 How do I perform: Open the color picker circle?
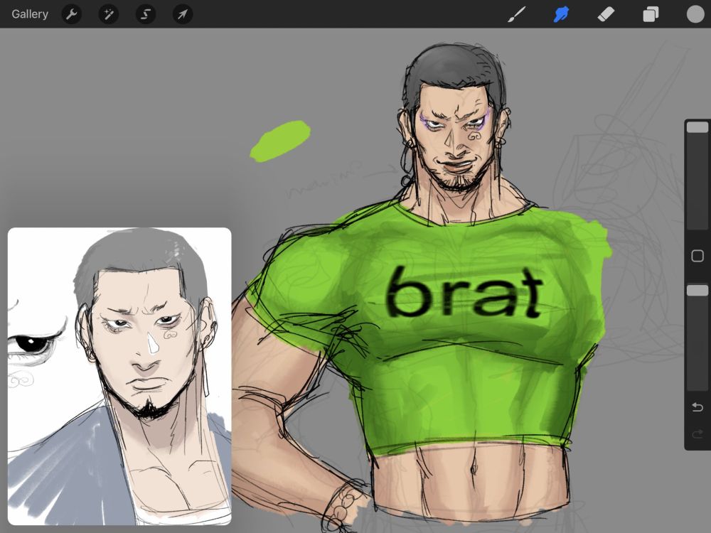coord(695,14)
